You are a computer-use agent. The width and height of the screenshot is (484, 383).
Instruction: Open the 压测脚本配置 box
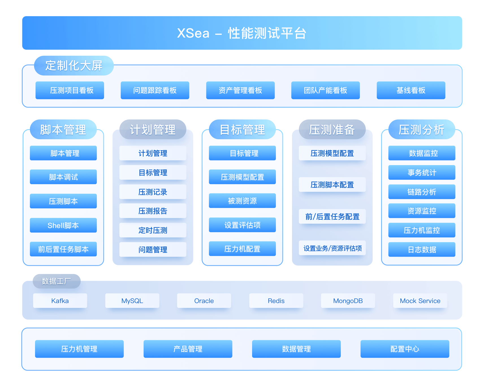pos(332,184)
